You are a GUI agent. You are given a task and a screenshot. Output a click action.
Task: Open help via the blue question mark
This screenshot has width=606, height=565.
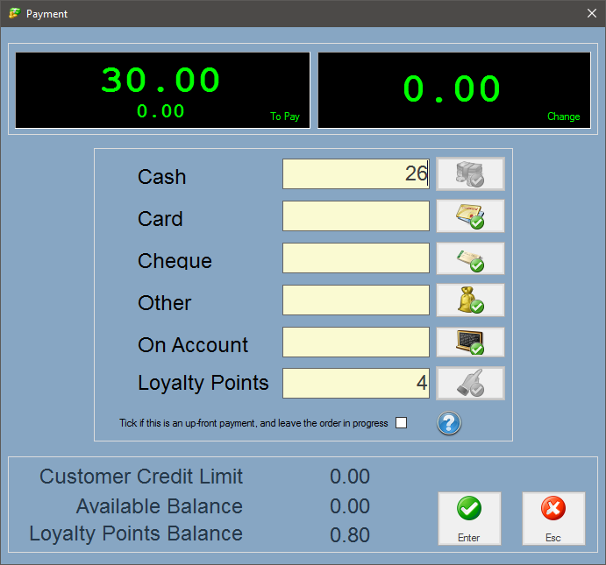[449, 424]
